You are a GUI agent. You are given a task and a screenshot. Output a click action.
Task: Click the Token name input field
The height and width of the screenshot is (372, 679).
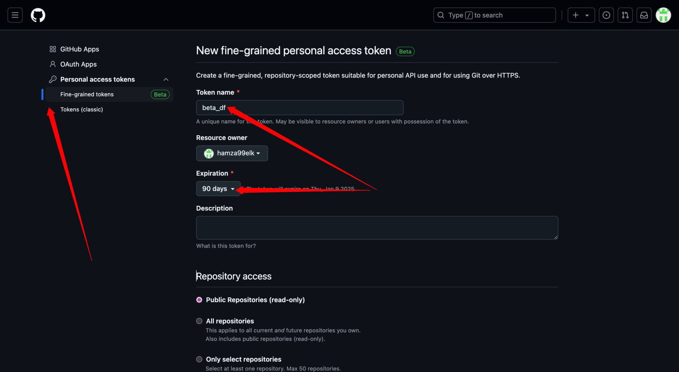(x=311, y=108)
